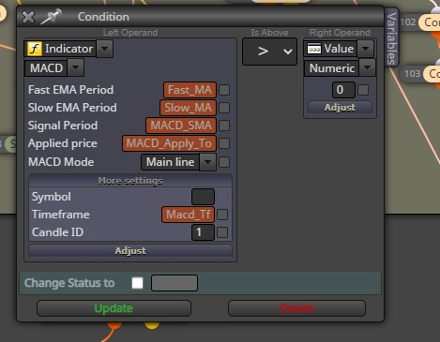Click the MACD_SMA variable field
The width and height of the screenshot is (440, 342).
(x=181, y=126)
